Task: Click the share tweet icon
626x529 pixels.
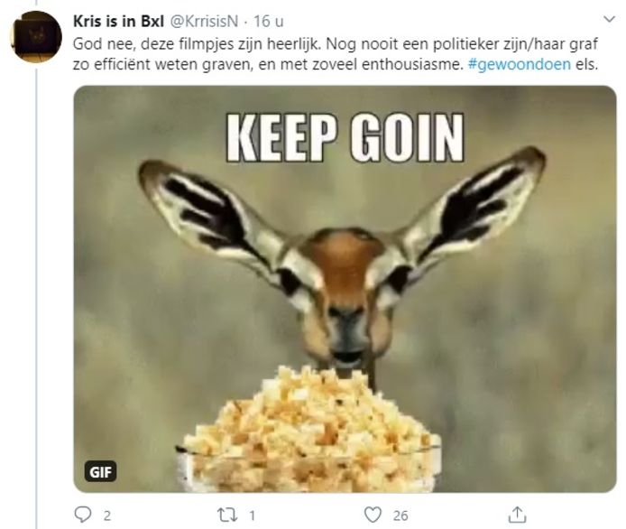Action: (517, 515)
